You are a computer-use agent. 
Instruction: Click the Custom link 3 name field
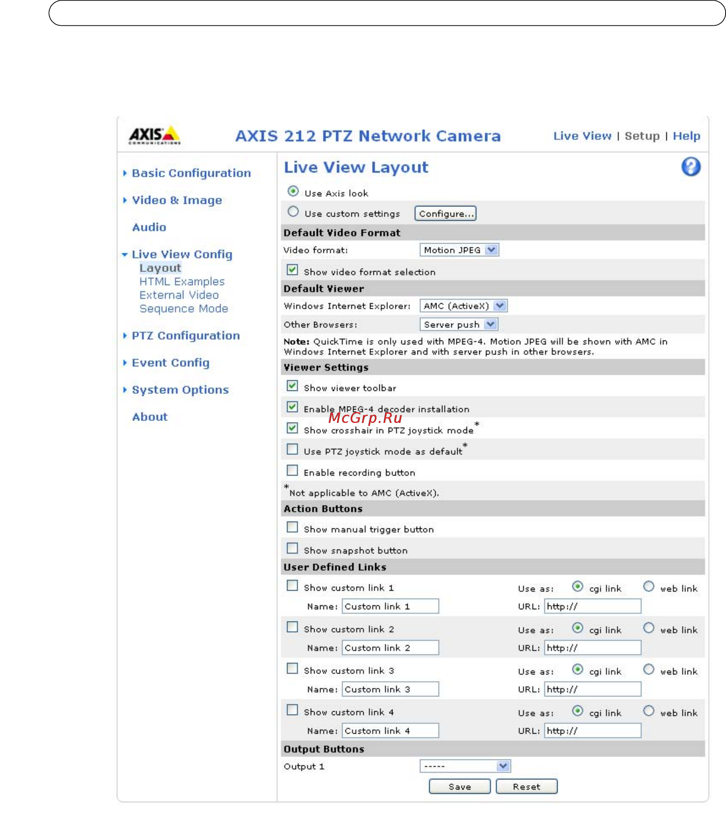(390, 689)
